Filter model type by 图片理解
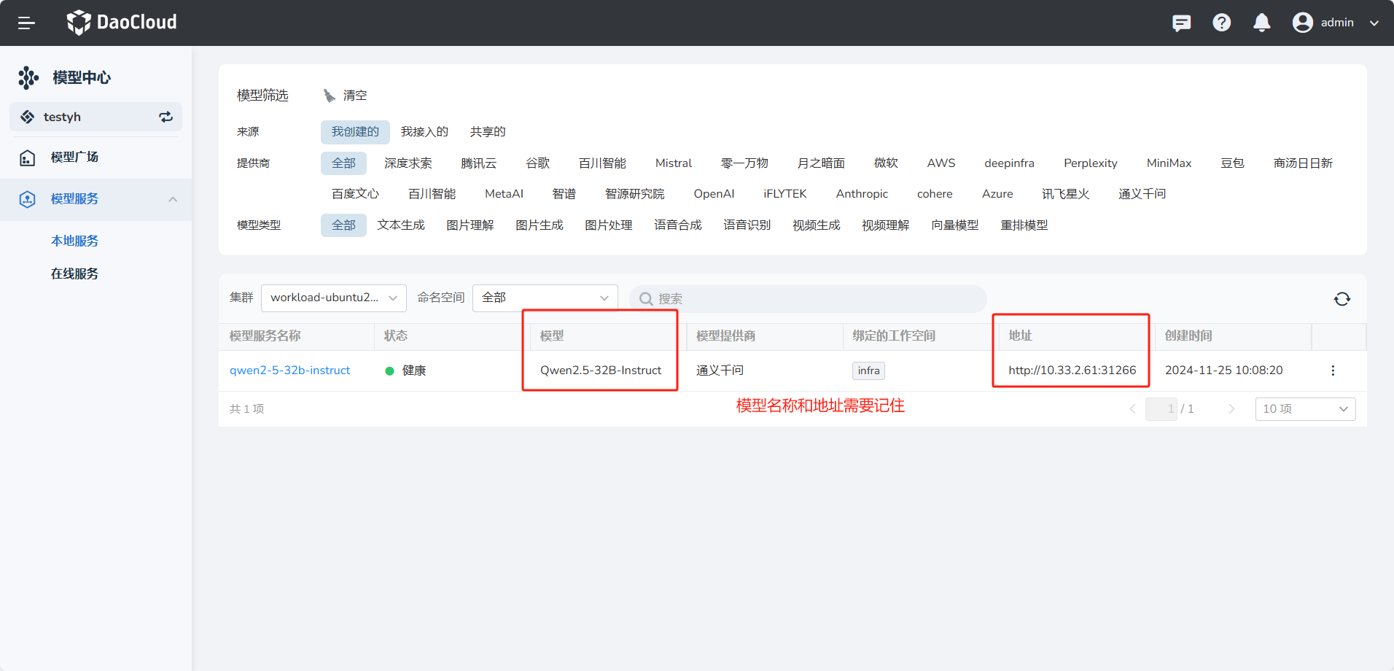This screenshot has height=671, width=1394. tap(470, 225)
